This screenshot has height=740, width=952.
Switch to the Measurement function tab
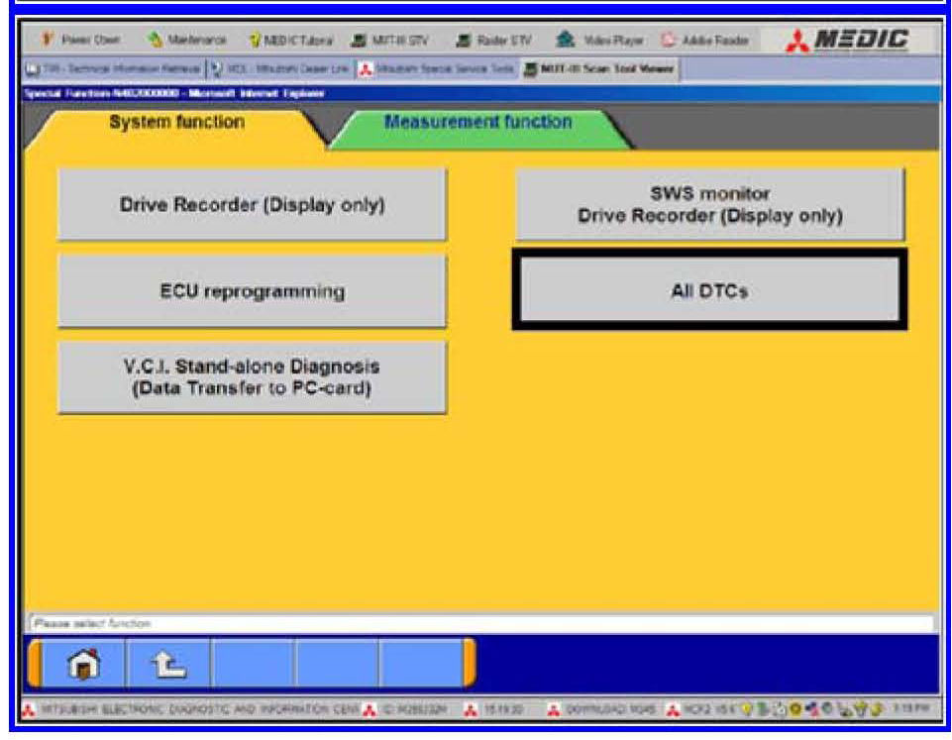[477, 123]
